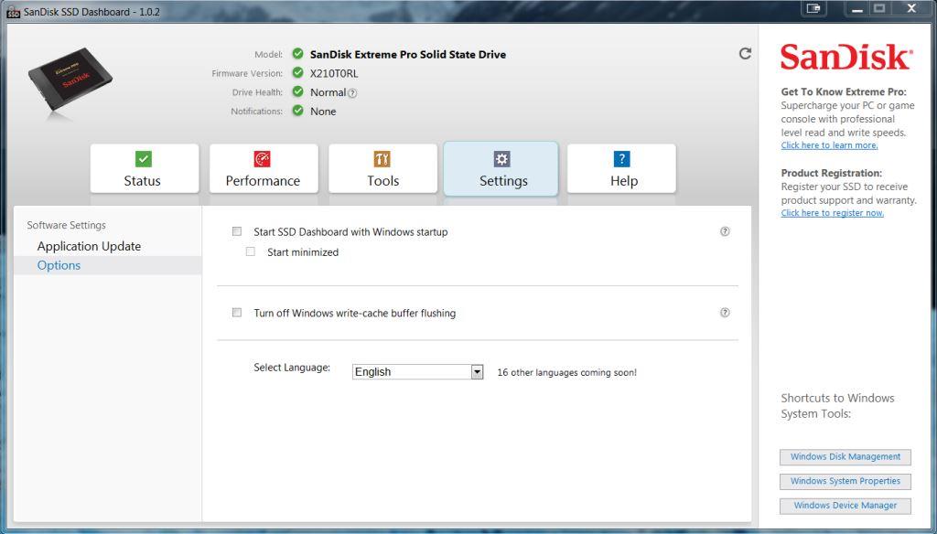Check the Start minimized checkbox

(251, 251)
